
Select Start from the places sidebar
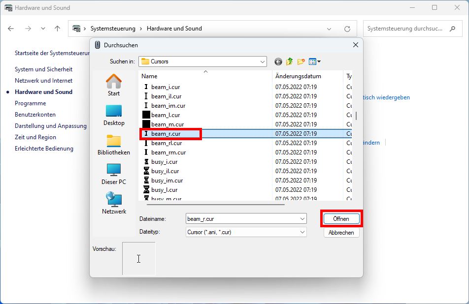[113, 87]
